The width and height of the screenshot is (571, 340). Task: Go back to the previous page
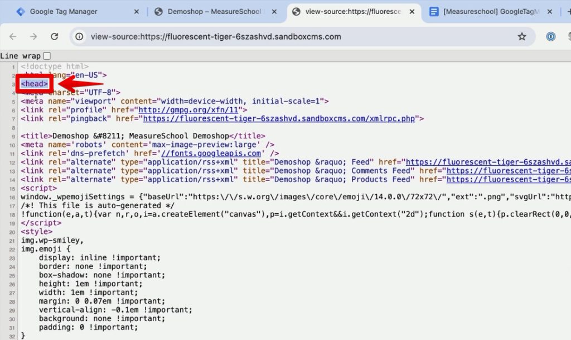[13, 36]
